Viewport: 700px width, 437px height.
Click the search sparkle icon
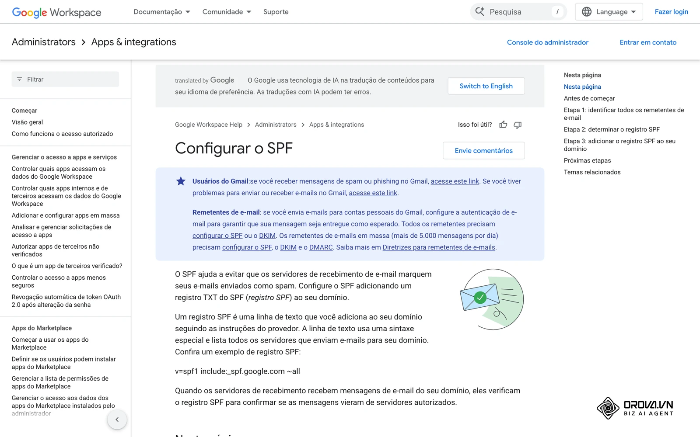point(480,12)
